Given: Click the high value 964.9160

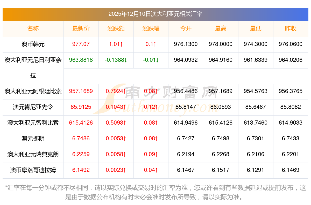Looking at the screenshot, I should tap(221, 60).
